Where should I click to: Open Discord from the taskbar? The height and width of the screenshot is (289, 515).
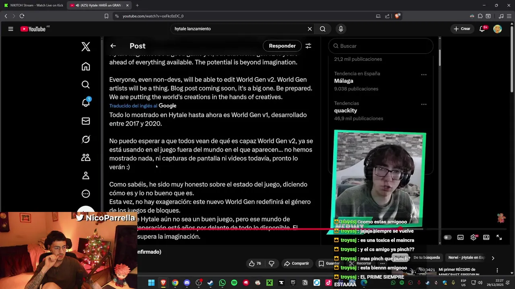coord(187,283)
